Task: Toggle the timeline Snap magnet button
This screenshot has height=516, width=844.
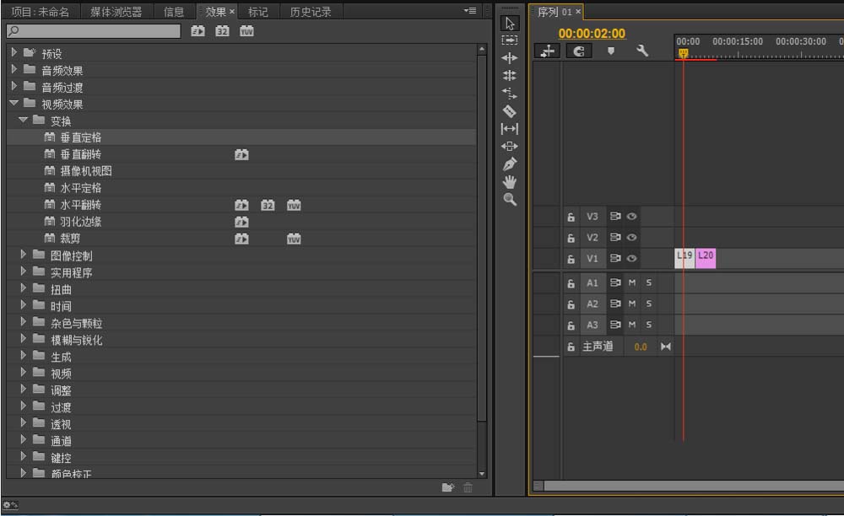Action: tap(579, 51)
